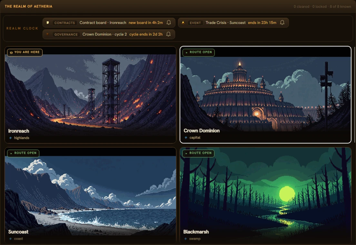Viewport: 356px width, 245px height.
Task: Click the Contracts scroll icon
Action: coord(48,23)
